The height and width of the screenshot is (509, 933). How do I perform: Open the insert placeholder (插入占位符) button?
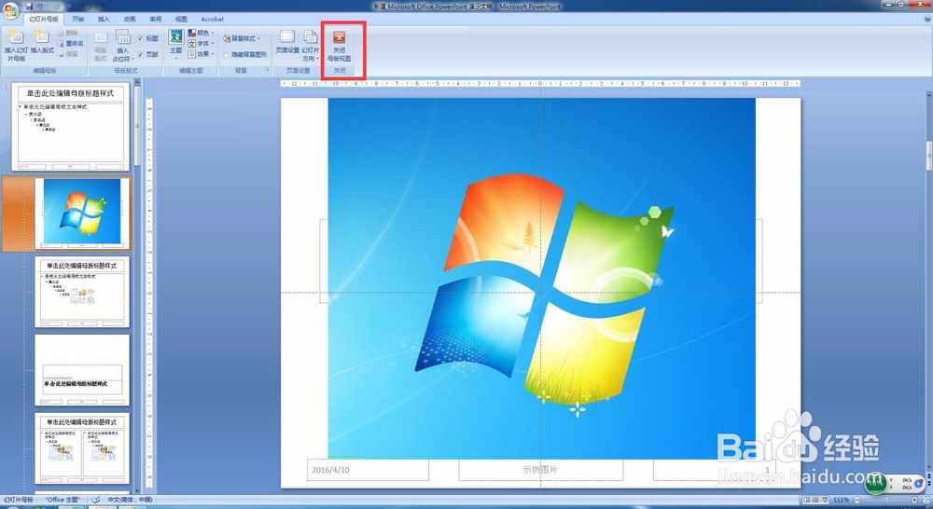coord(122,46)
